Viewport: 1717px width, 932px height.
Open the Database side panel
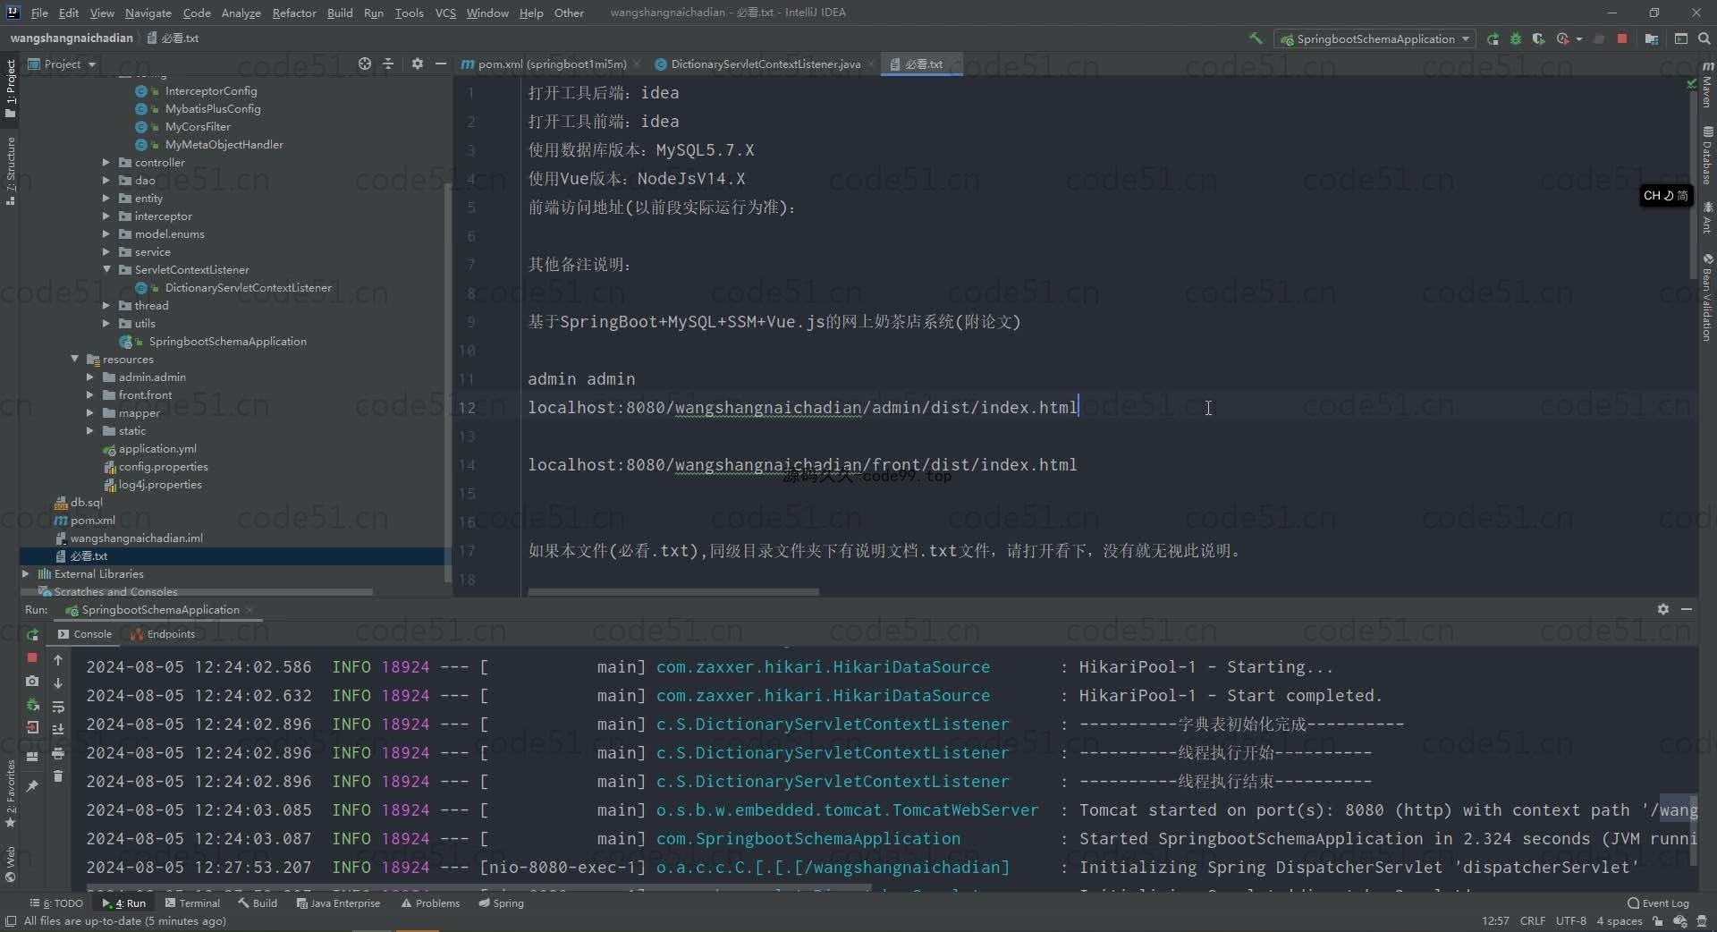(x=1707, y=156)
